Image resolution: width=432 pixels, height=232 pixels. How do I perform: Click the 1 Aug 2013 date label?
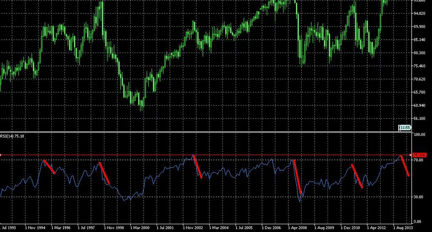coord(403,227)
